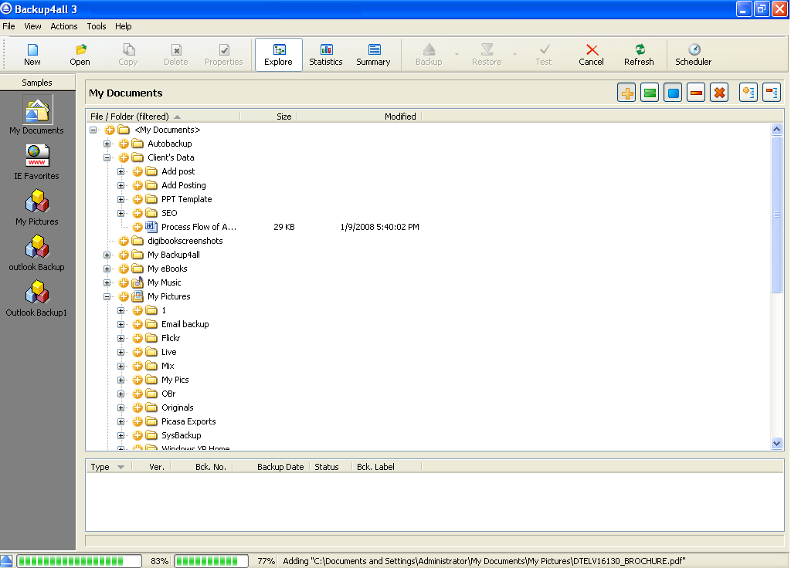
Task: Select the IE Favorites backup job
Action: click(37, 162)
